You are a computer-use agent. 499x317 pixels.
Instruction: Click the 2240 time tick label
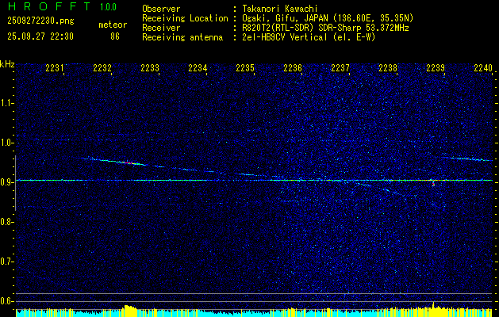(483, 67)
